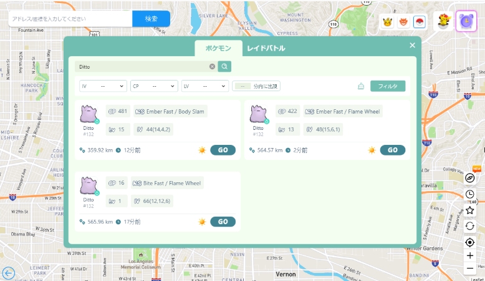Open the LV dropdown filter
Screen dimensions: 485x281
205,86
